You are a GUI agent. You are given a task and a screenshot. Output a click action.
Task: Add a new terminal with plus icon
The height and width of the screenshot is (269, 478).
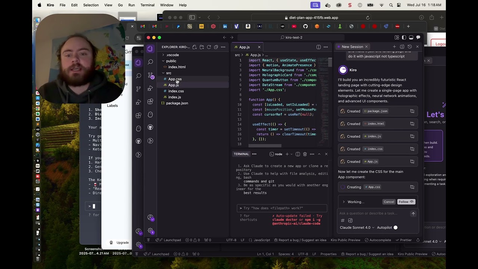287,154
